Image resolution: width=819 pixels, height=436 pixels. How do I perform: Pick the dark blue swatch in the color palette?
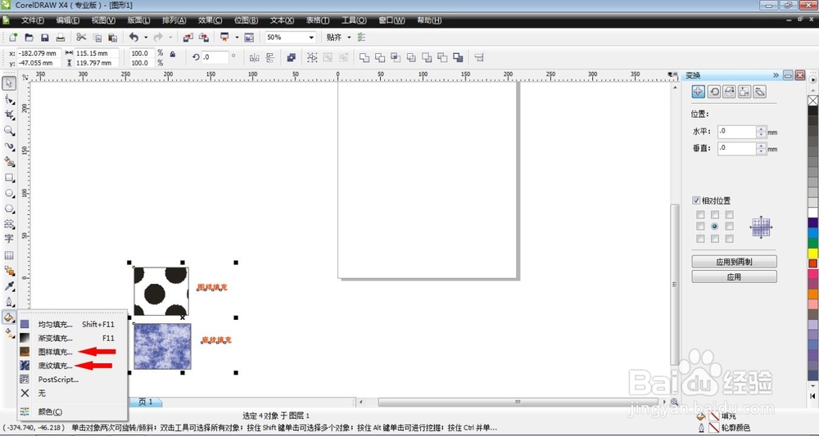coord(812,222)
